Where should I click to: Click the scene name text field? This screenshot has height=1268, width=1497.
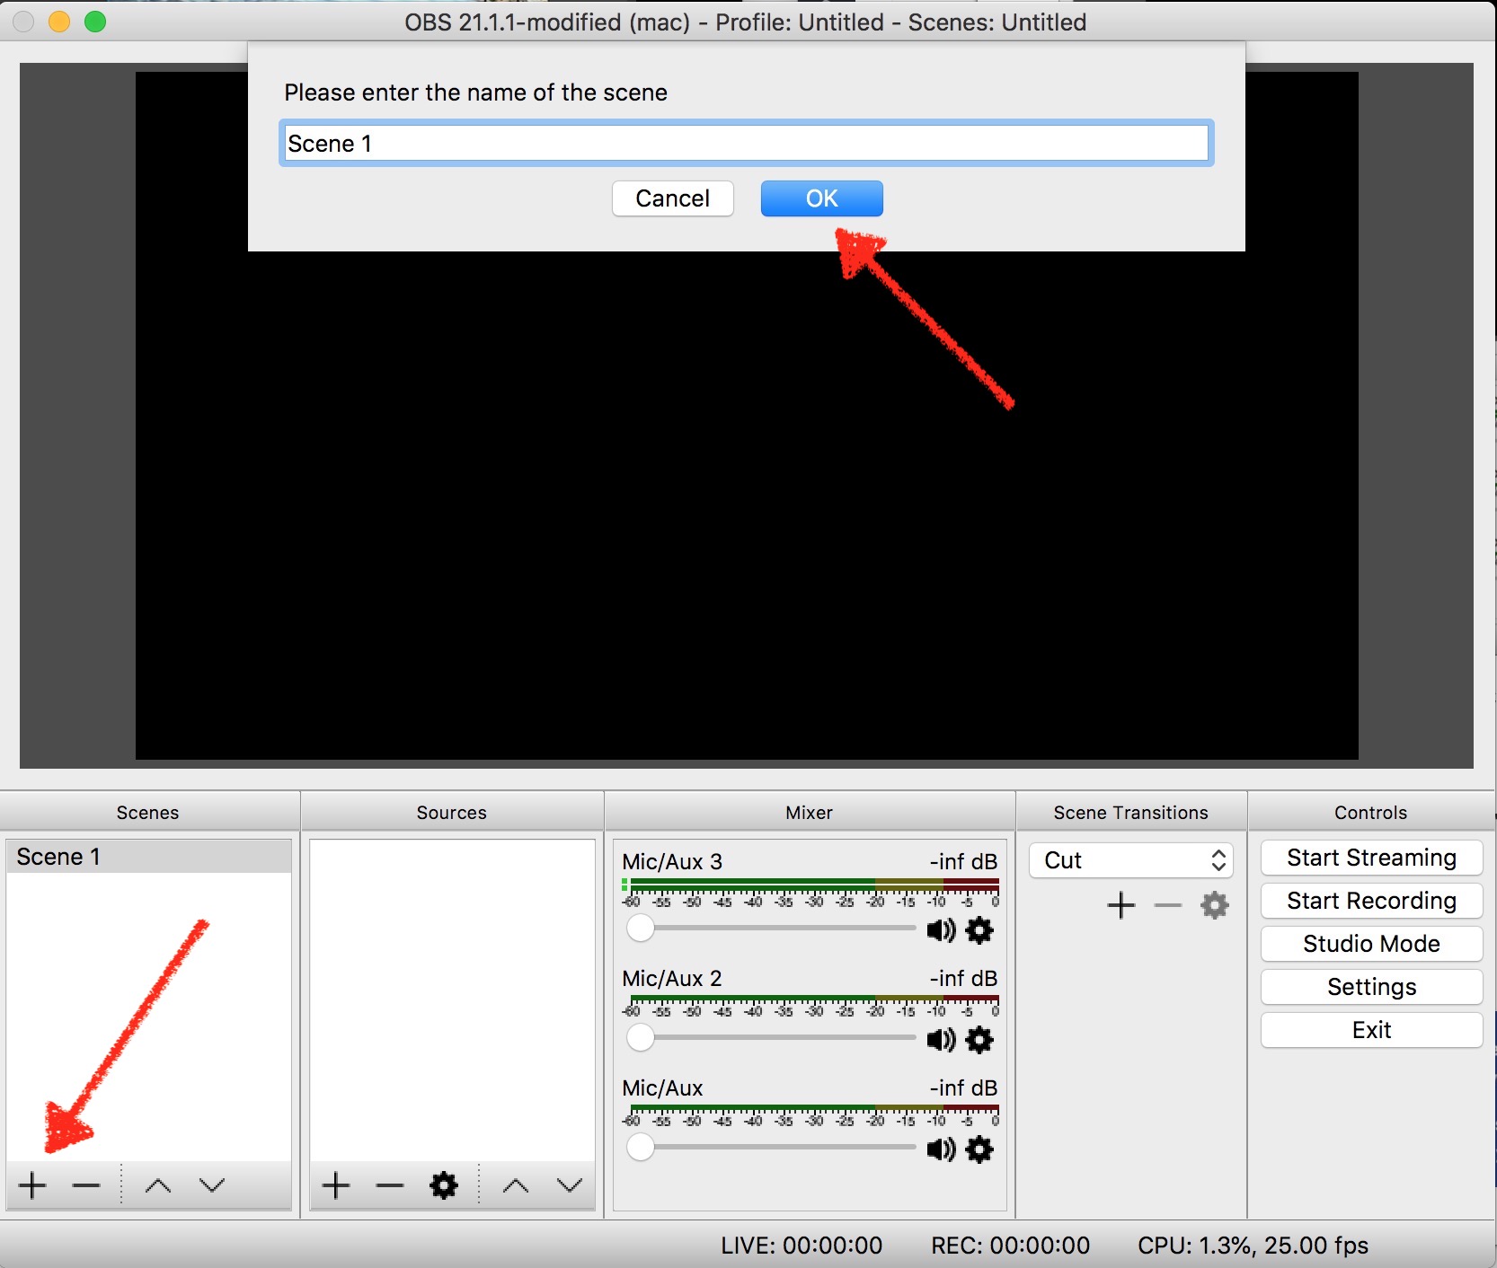[x=747, y=144]
